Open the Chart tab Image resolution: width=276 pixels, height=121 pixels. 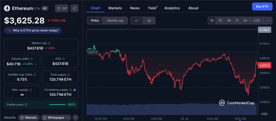pos(96,8)
